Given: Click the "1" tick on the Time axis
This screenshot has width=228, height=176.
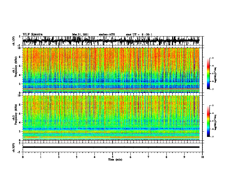Looking at the screenshot, I should click(41, 157).
